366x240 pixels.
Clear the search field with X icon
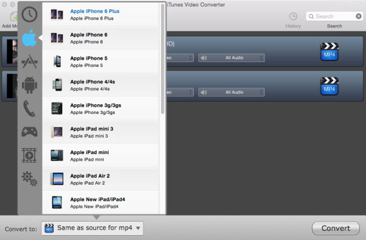coord(359,16)
